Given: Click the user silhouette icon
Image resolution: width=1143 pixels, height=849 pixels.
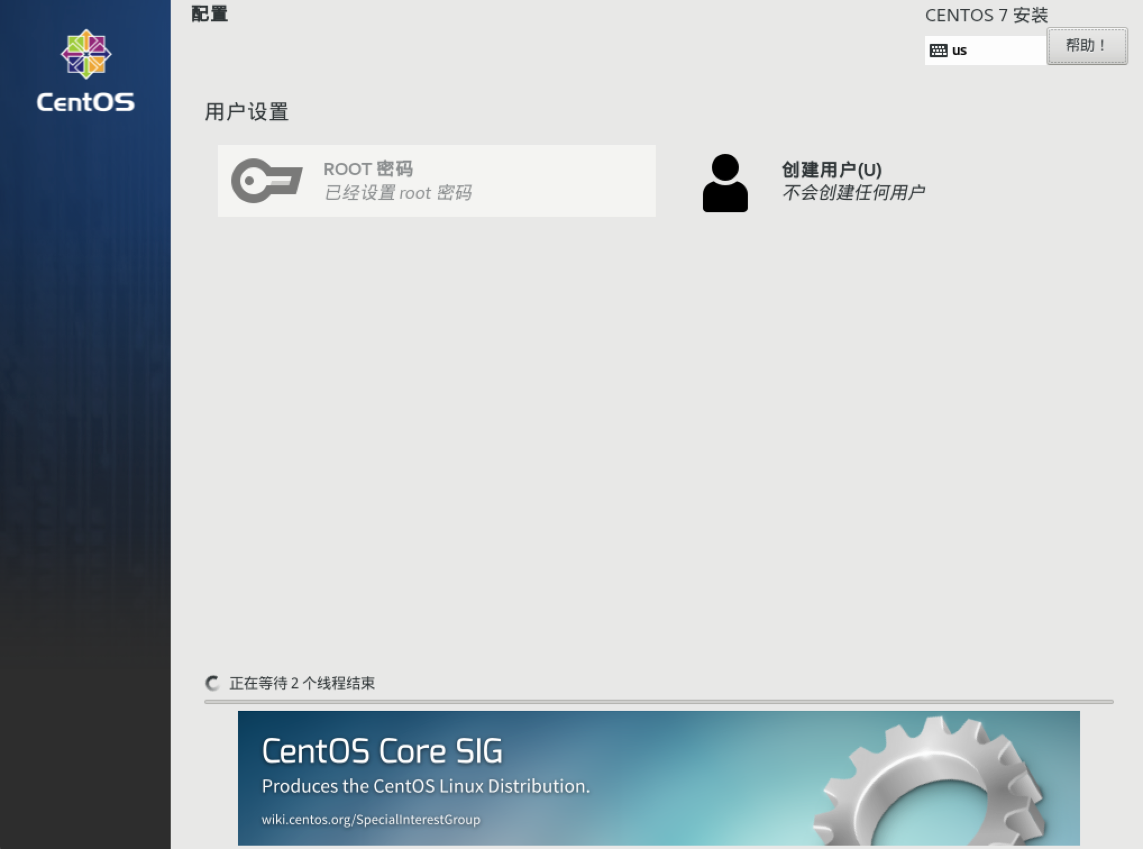Looking at the screenshot, I should (x=725, y=183).
